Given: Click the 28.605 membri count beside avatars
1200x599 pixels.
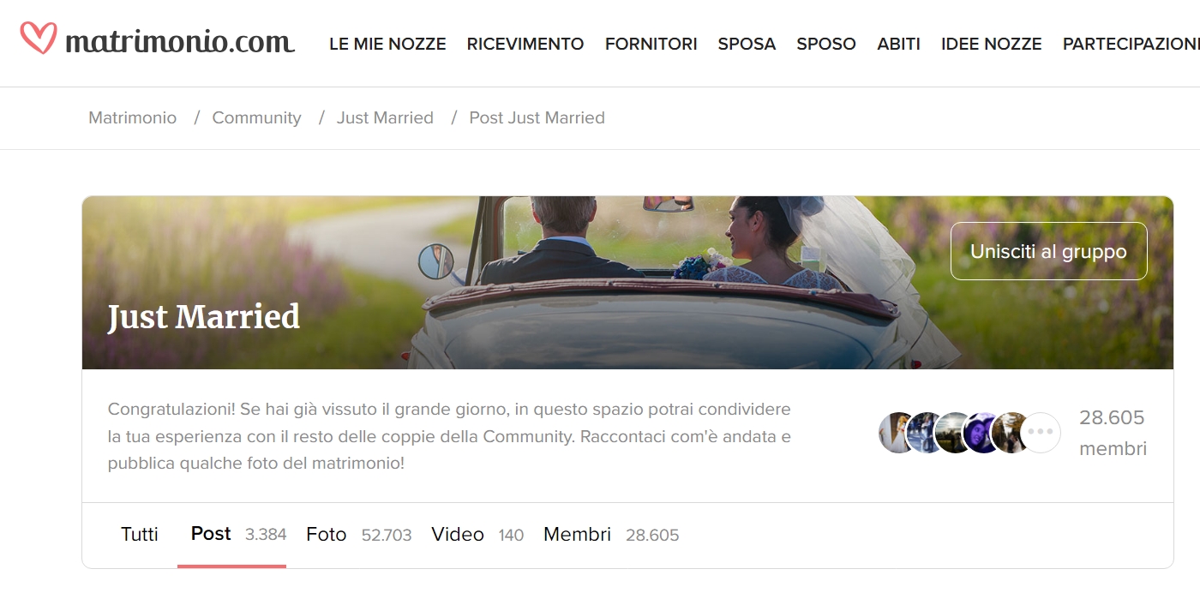Looking at the screenshot, I should coord(1113,433).
